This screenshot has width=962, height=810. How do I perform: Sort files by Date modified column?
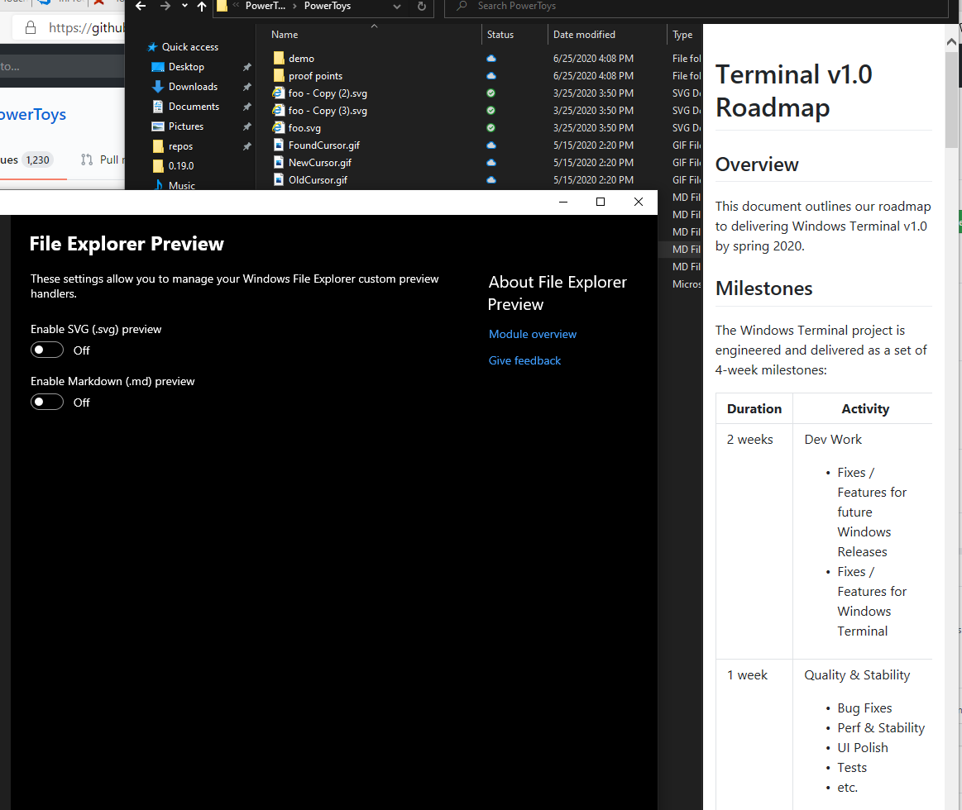[x=584, y=35]
